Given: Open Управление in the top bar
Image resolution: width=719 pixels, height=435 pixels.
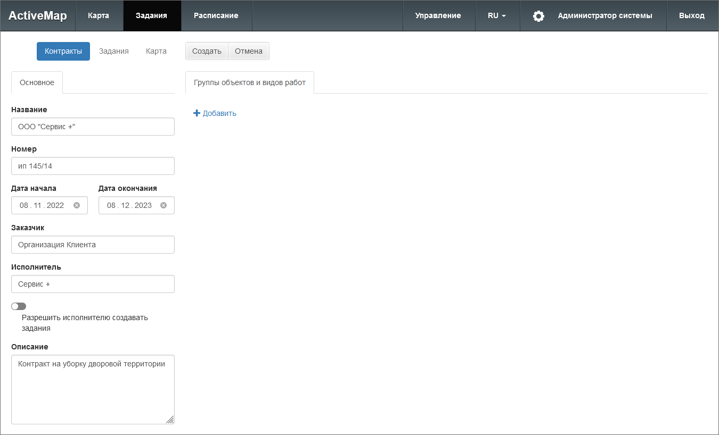Looking at the screenshot, I should pyautogui.click(x=438, y=16).
